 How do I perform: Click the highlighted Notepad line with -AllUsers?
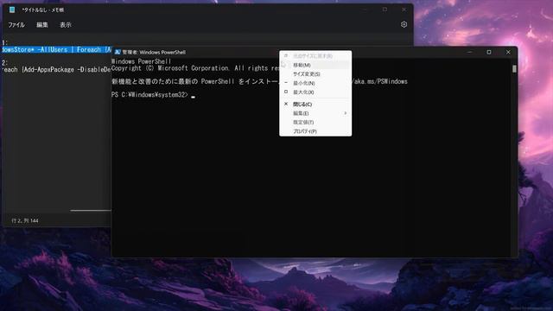click(56, 50)
